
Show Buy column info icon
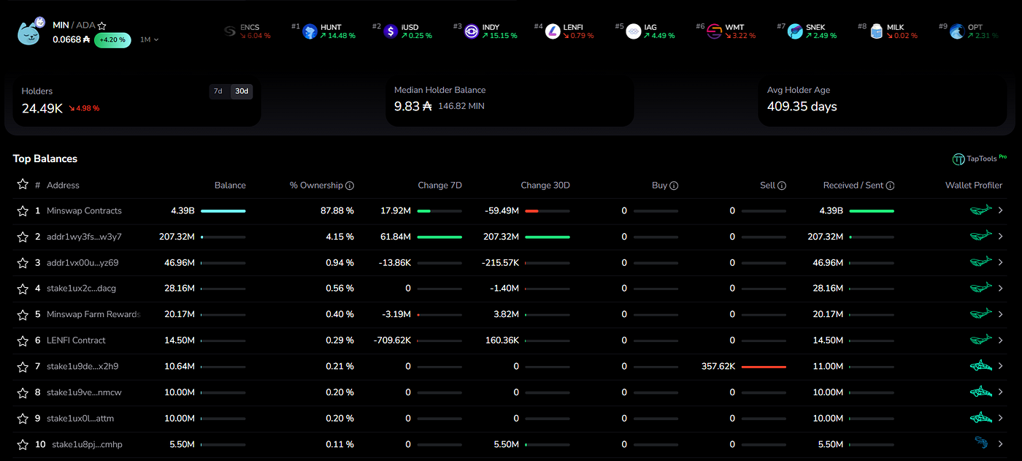pos(674,186)
